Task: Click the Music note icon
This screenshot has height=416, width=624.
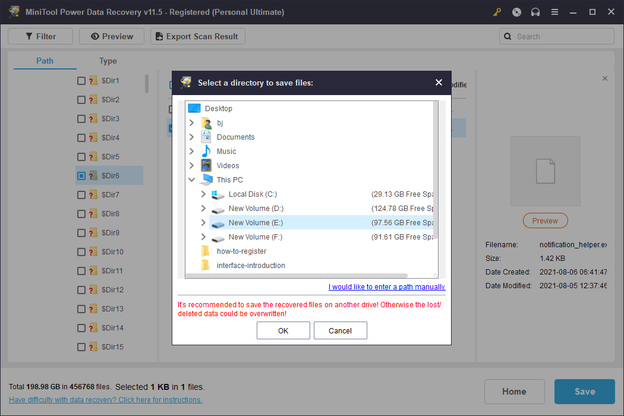Action: point(206,152)
